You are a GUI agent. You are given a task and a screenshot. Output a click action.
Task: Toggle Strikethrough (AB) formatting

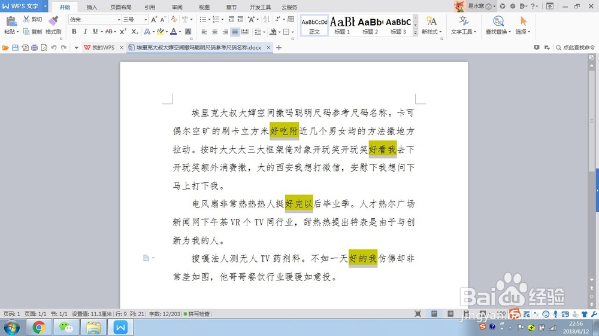(x=108, y=32)
